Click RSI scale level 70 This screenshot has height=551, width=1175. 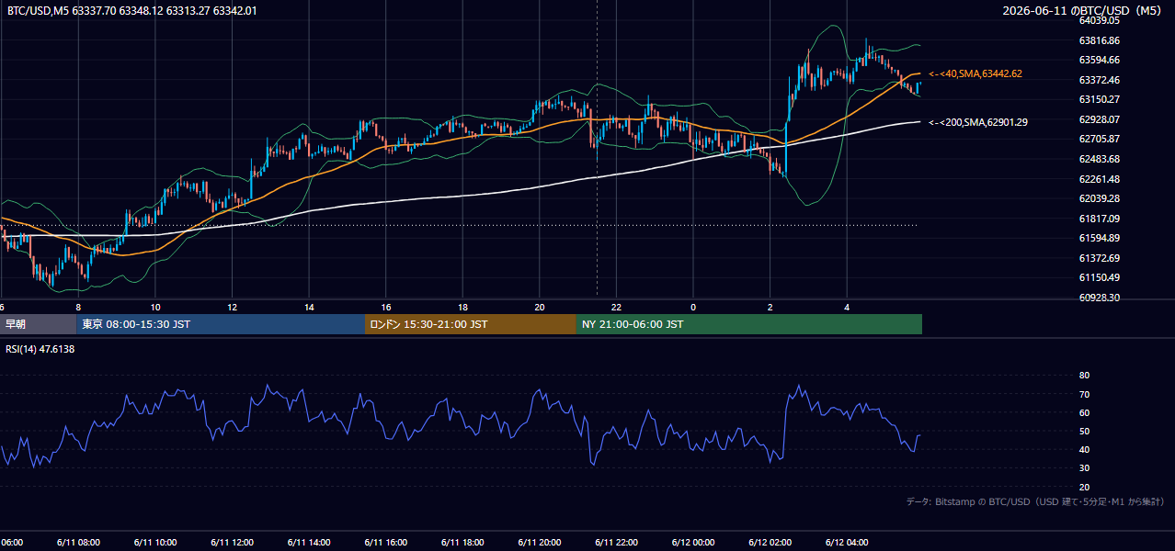(x=1084, y=395)
